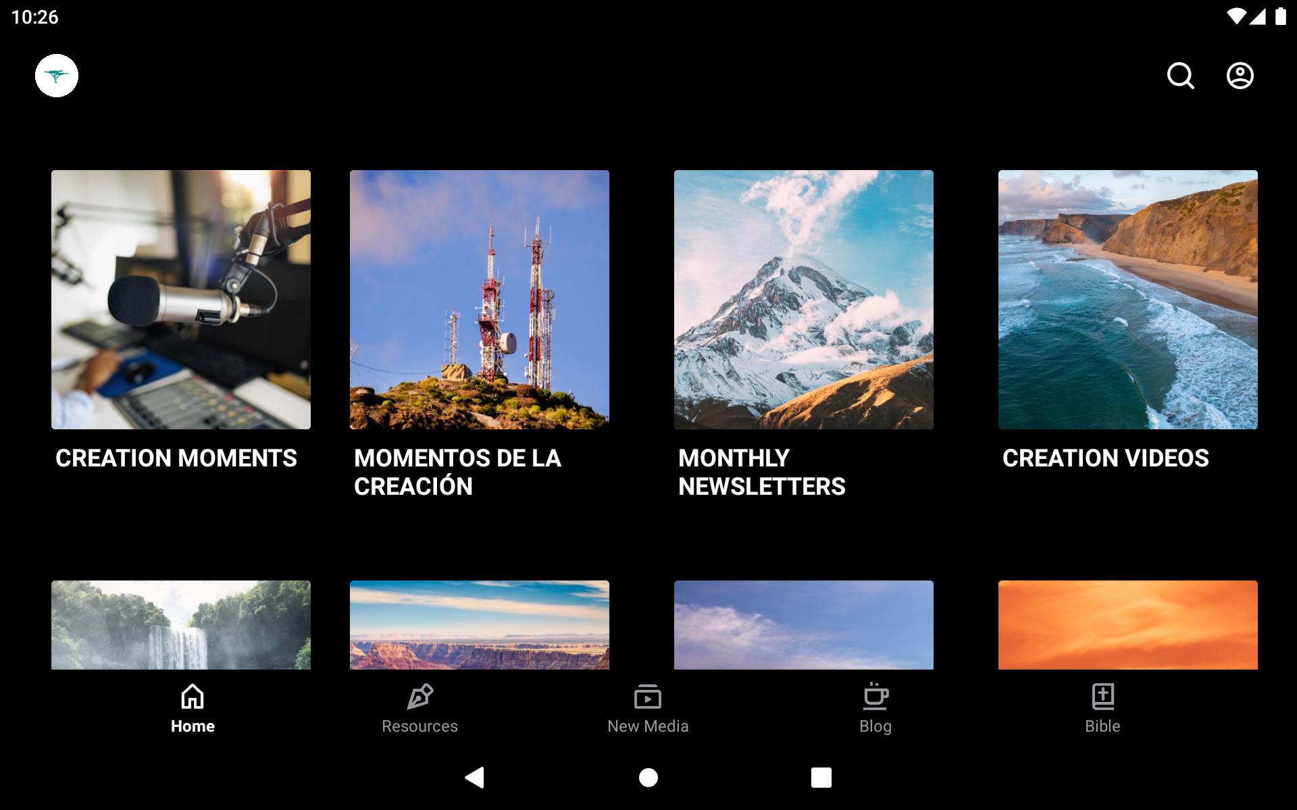Tap the waterfall image tile
The height and width of the screenshot is (810, 1297).
point(181,625)
